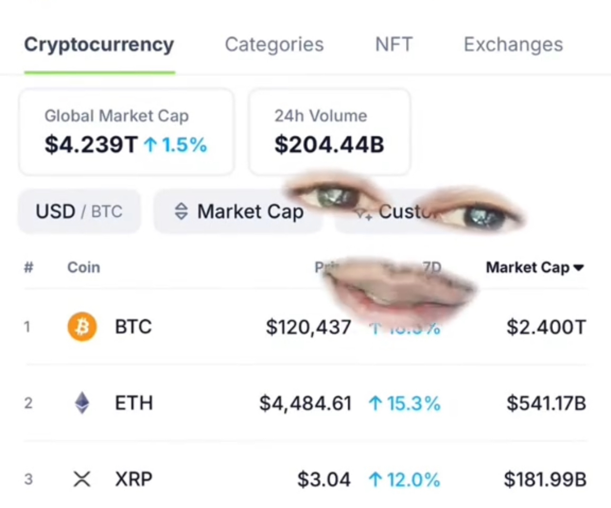This screenshot has width=611, height=508.
Task: Click the ETH 7D up-arrow icon
Action: [x=375, y=404]
